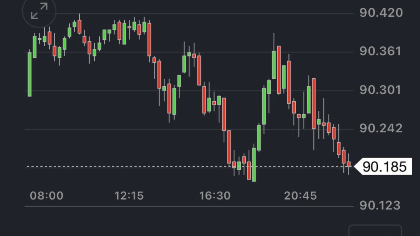Click the 16:30 time axis label
Screen dimensions: 420x236
(215, 196)
